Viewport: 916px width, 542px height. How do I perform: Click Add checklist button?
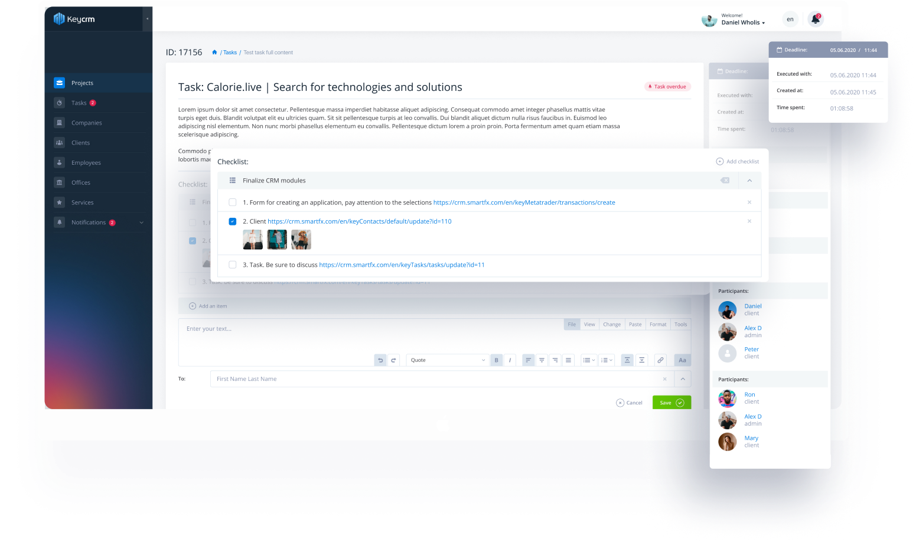pyautogui.click(x=738, y=162)
